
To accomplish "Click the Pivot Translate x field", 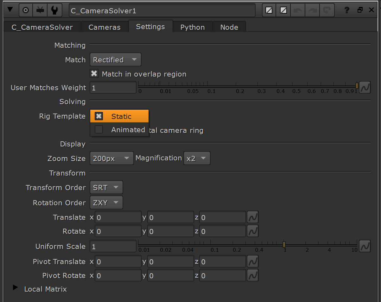I will 118,262.
